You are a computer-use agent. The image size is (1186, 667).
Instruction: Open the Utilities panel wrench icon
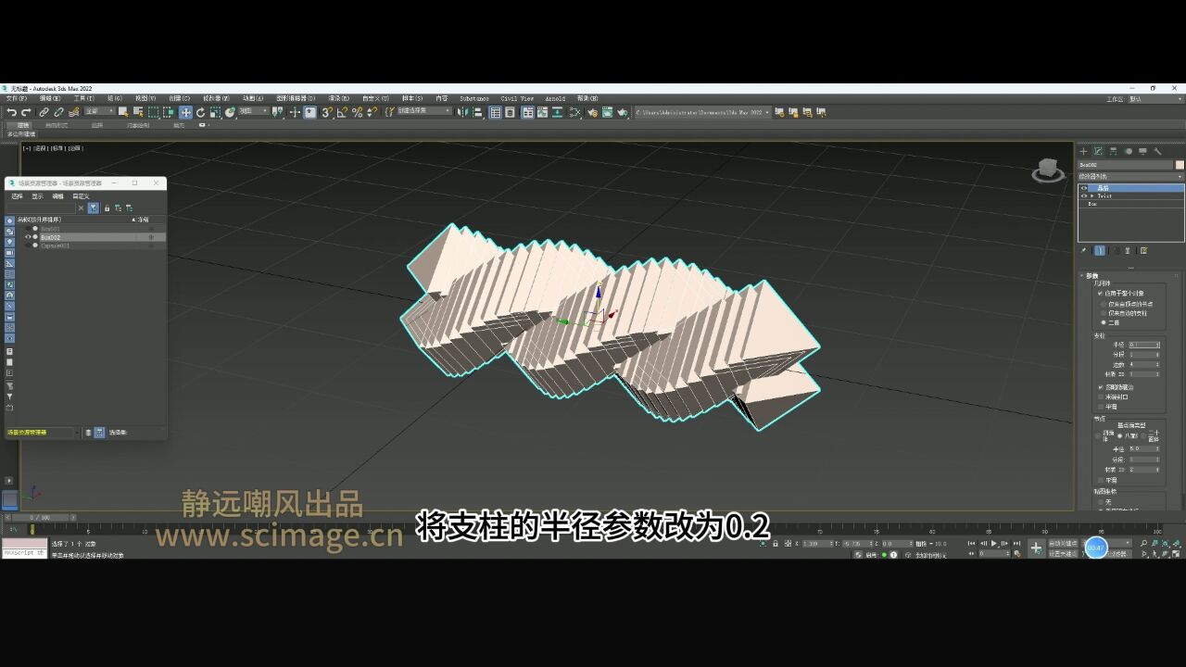1157,151
